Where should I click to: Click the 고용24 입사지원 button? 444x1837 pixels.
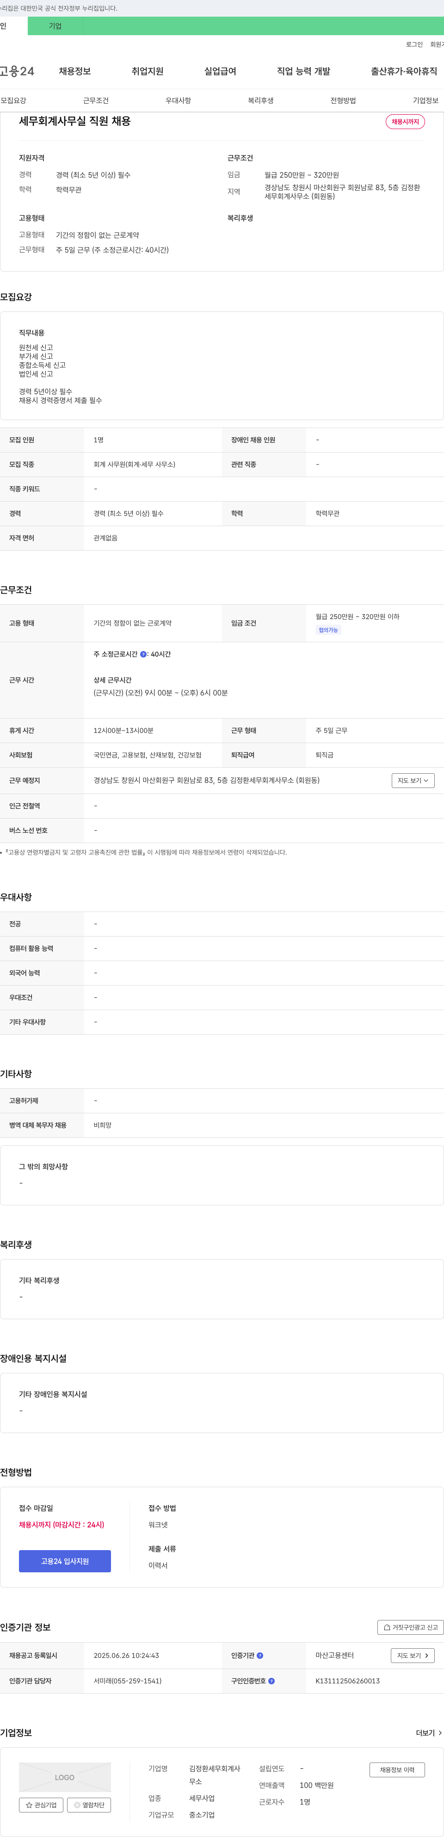tap(65, 1561)
